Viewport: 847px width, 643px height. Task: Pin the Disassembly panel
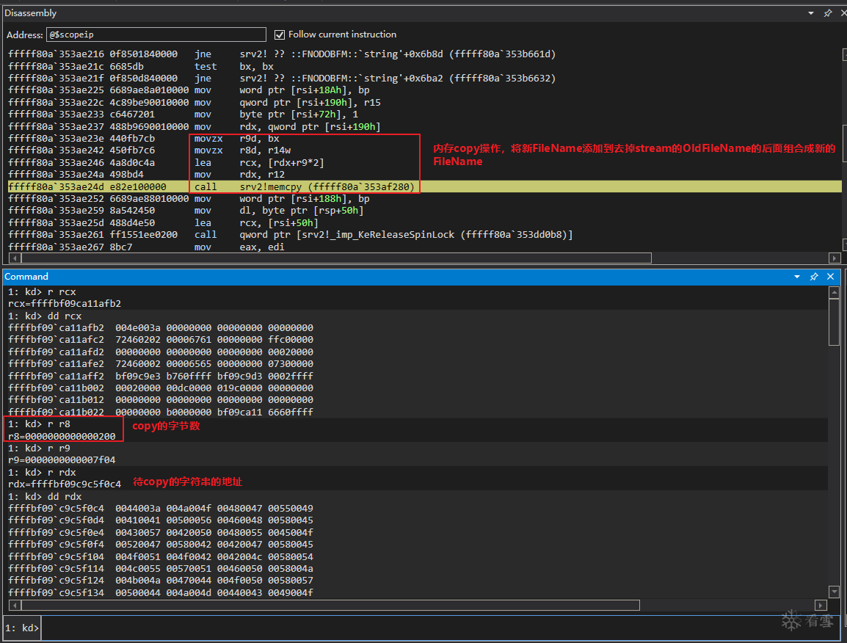point(828,13)
